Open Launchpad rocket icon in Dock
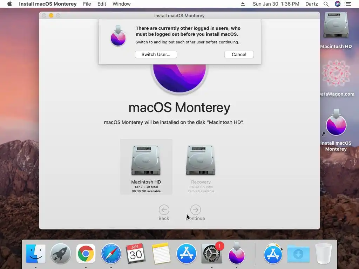Viewport: 359px width, 269px height. click(61, 254)
